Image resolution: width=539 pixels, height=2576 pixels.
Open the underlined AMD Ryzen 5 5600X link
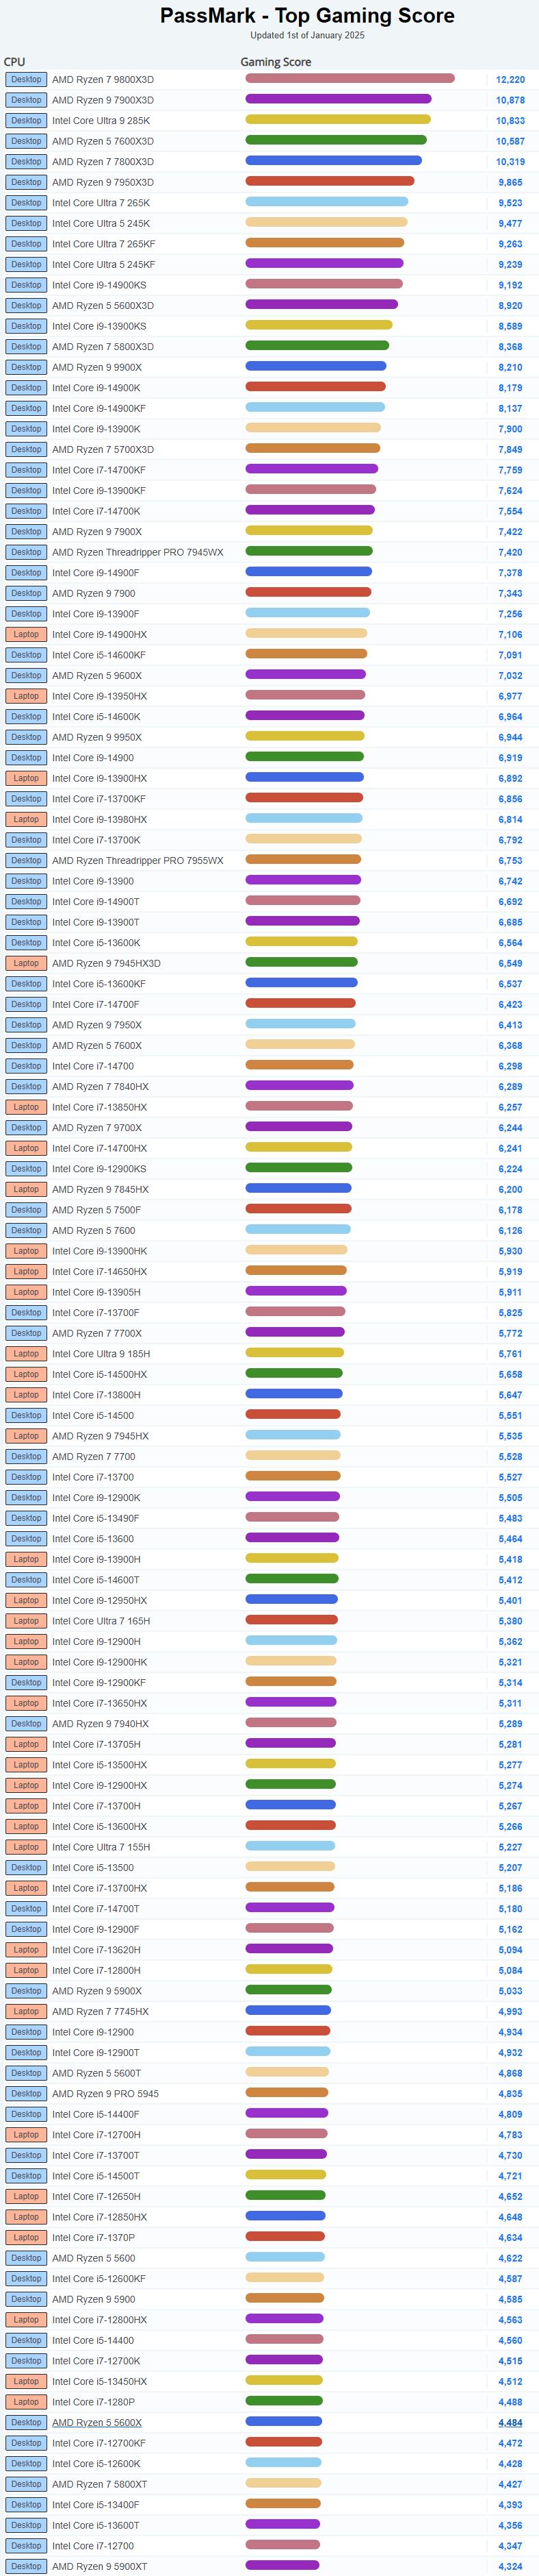(97, 2422)
